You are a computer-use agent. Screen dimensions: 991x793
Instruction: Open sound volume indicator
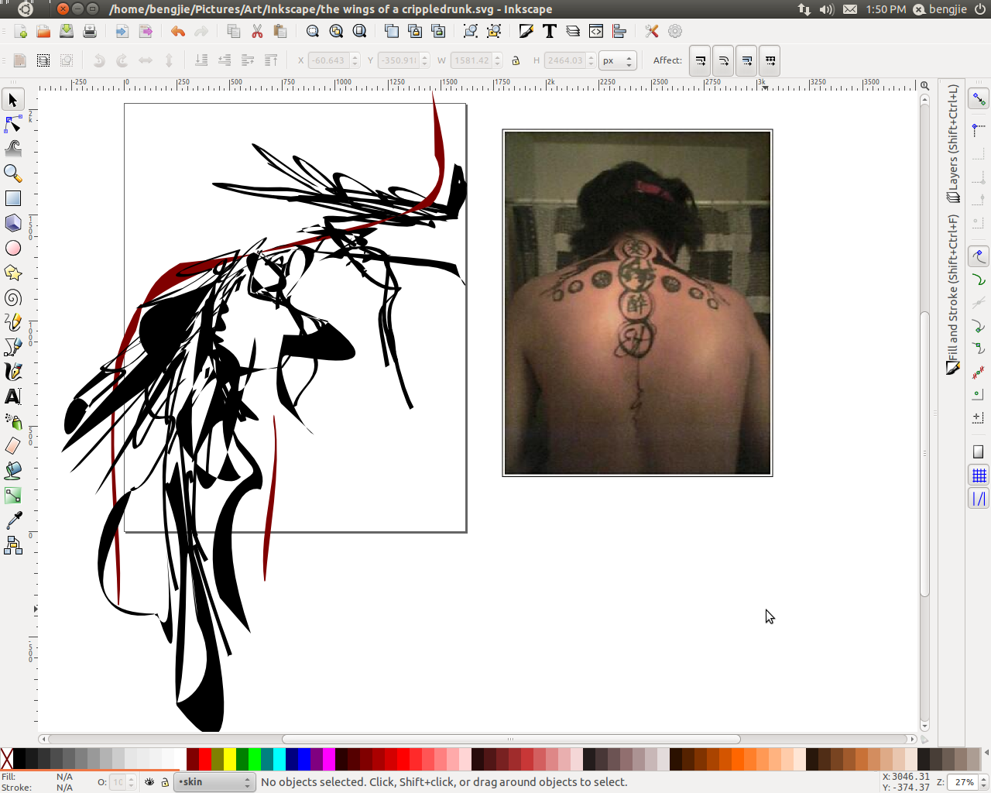pos(827,9)
